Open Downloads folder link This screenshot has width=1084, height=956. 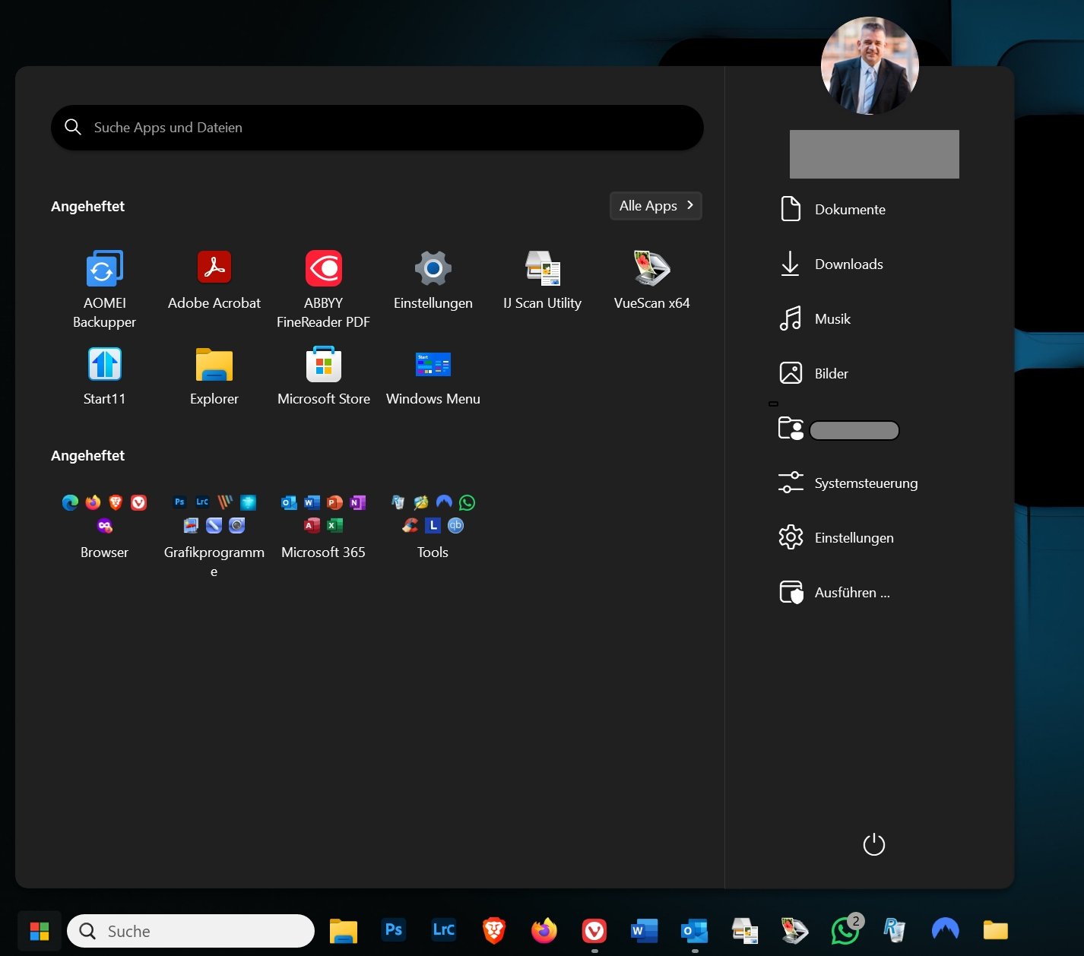pyautogui.click(x=831, y=264)
